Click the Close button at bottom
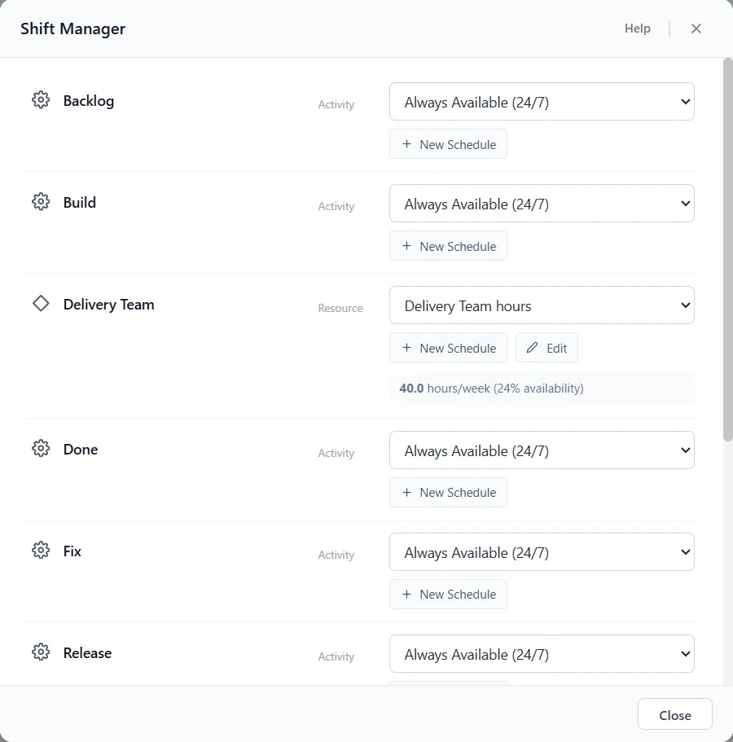Screen dimensions: 733x742 (x=675, y=714)
